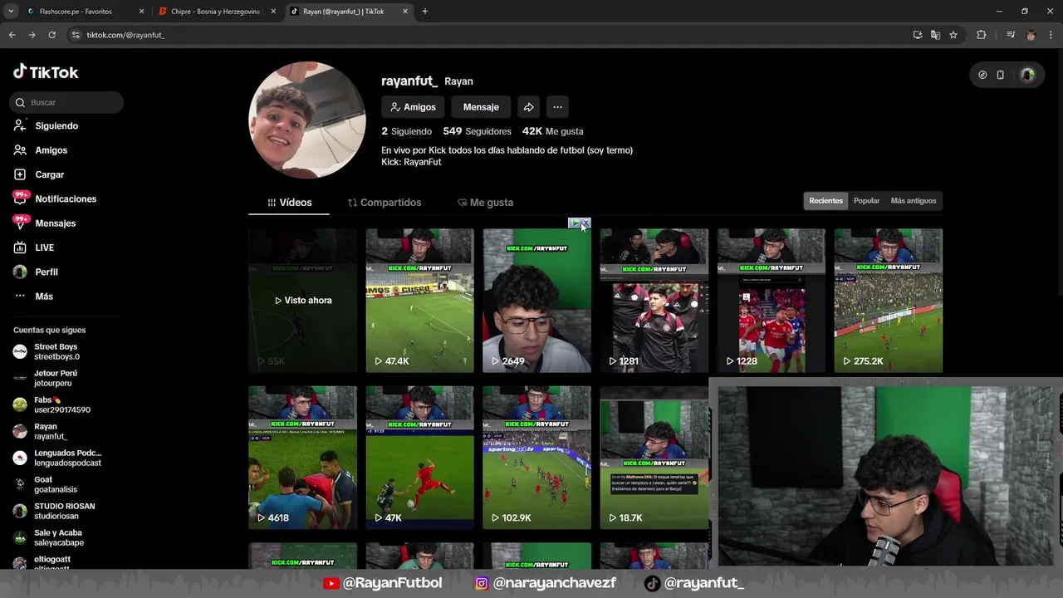View the 2 Siguiendo list

406,131
